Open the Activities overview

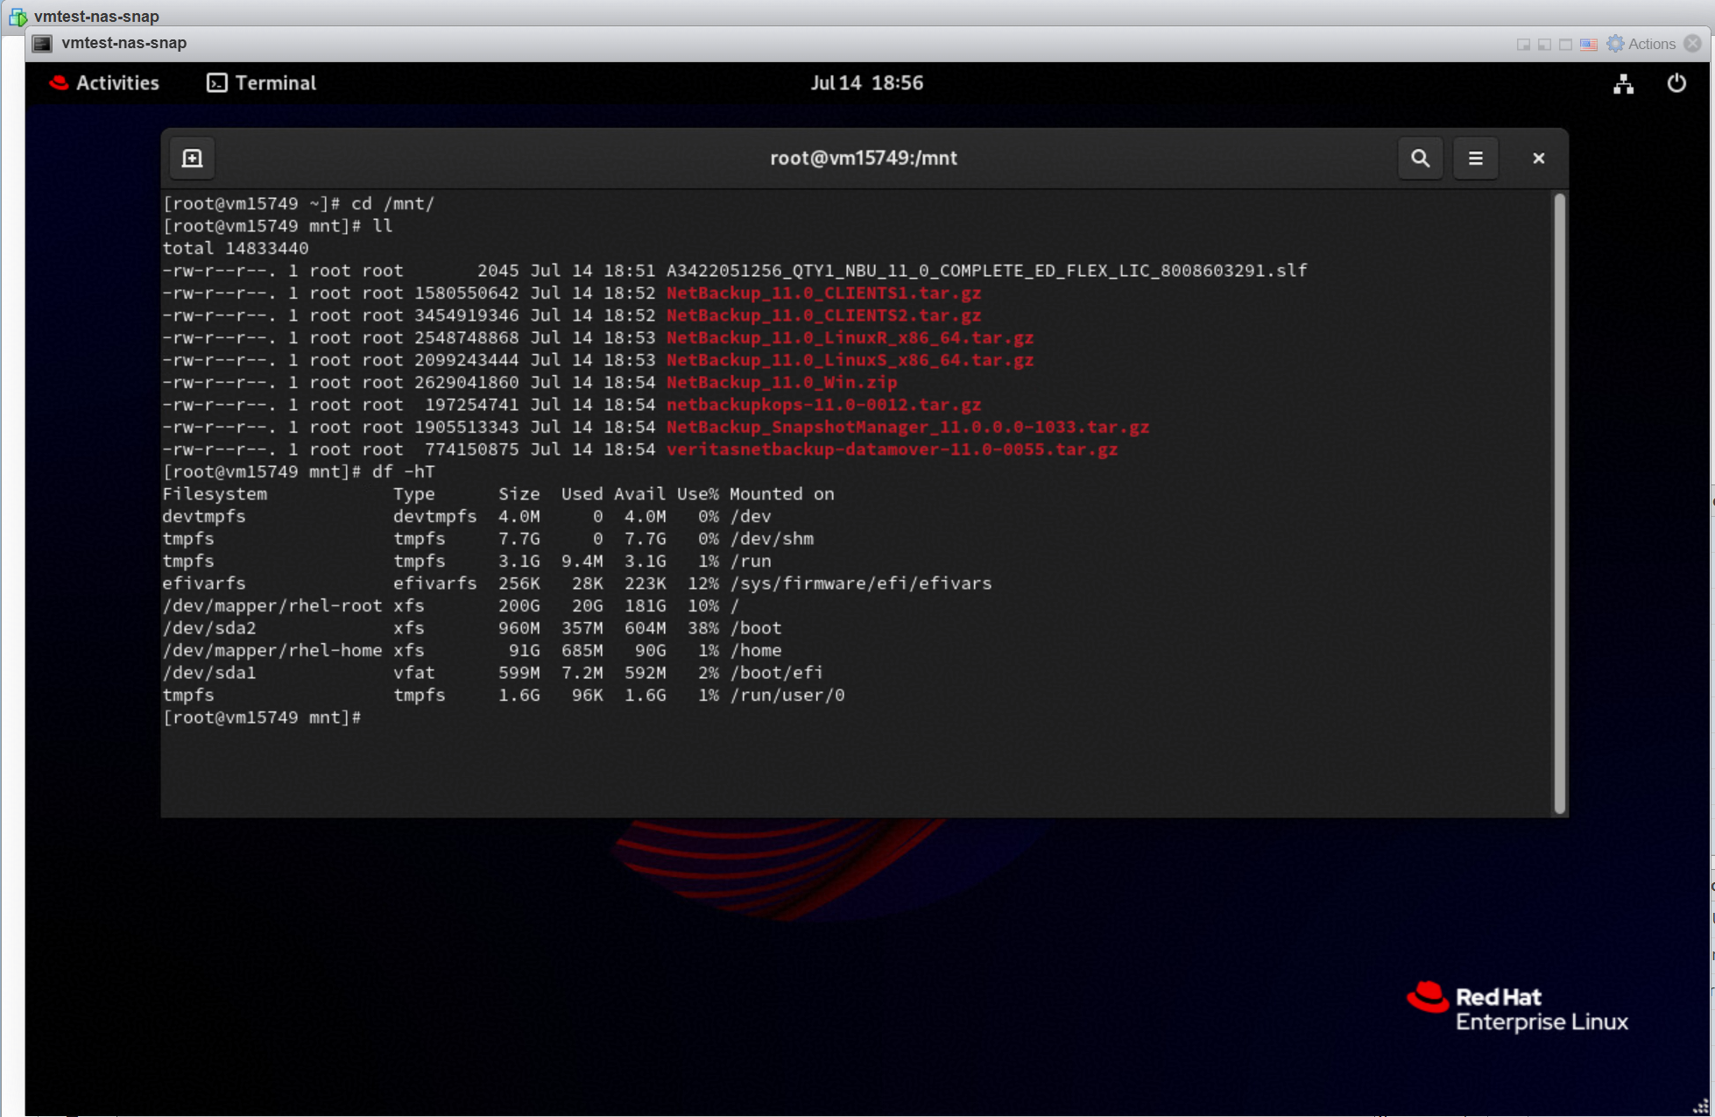point(105,83)
